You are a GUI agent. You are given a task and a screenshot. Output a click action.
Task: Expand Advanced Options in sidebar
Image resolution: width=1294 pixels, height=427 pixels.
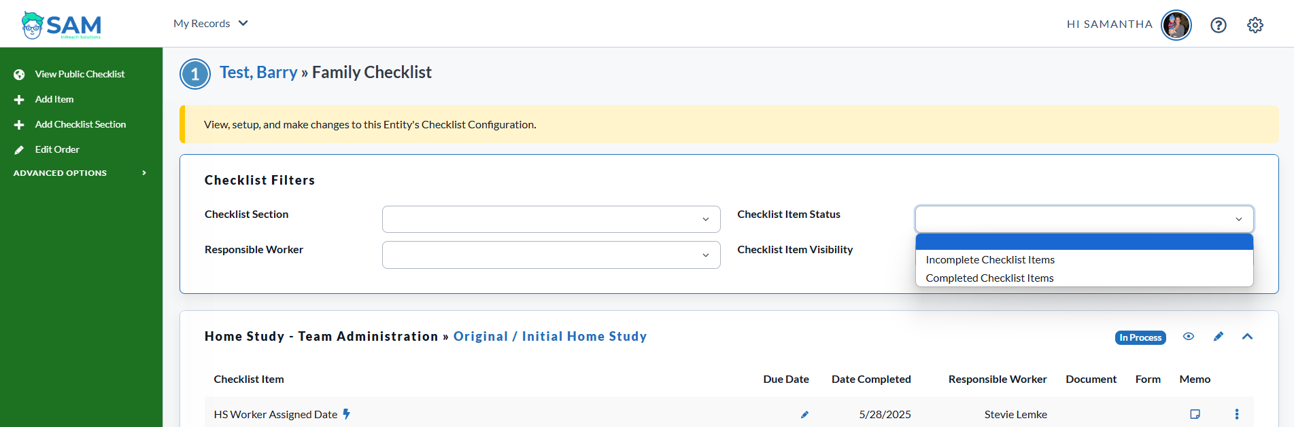tap(80, 173)
